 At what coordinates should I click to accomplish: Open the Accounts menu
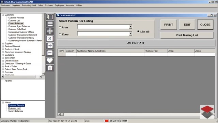point(70,5)
